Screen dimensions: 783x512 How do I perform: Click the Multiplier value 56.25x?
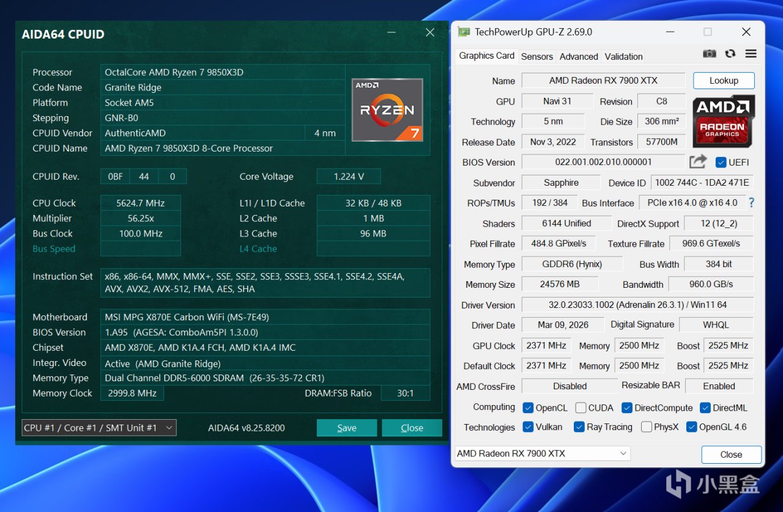click(x=140, y=218)
